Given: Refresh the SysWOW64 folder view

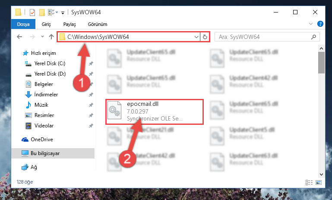Looking at the screenshot, I should [205, 37].
